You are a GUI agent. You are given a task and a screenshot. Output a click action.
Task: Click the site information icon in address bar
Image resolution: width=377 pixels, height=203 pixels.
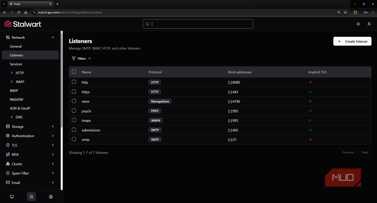[34, 12]
